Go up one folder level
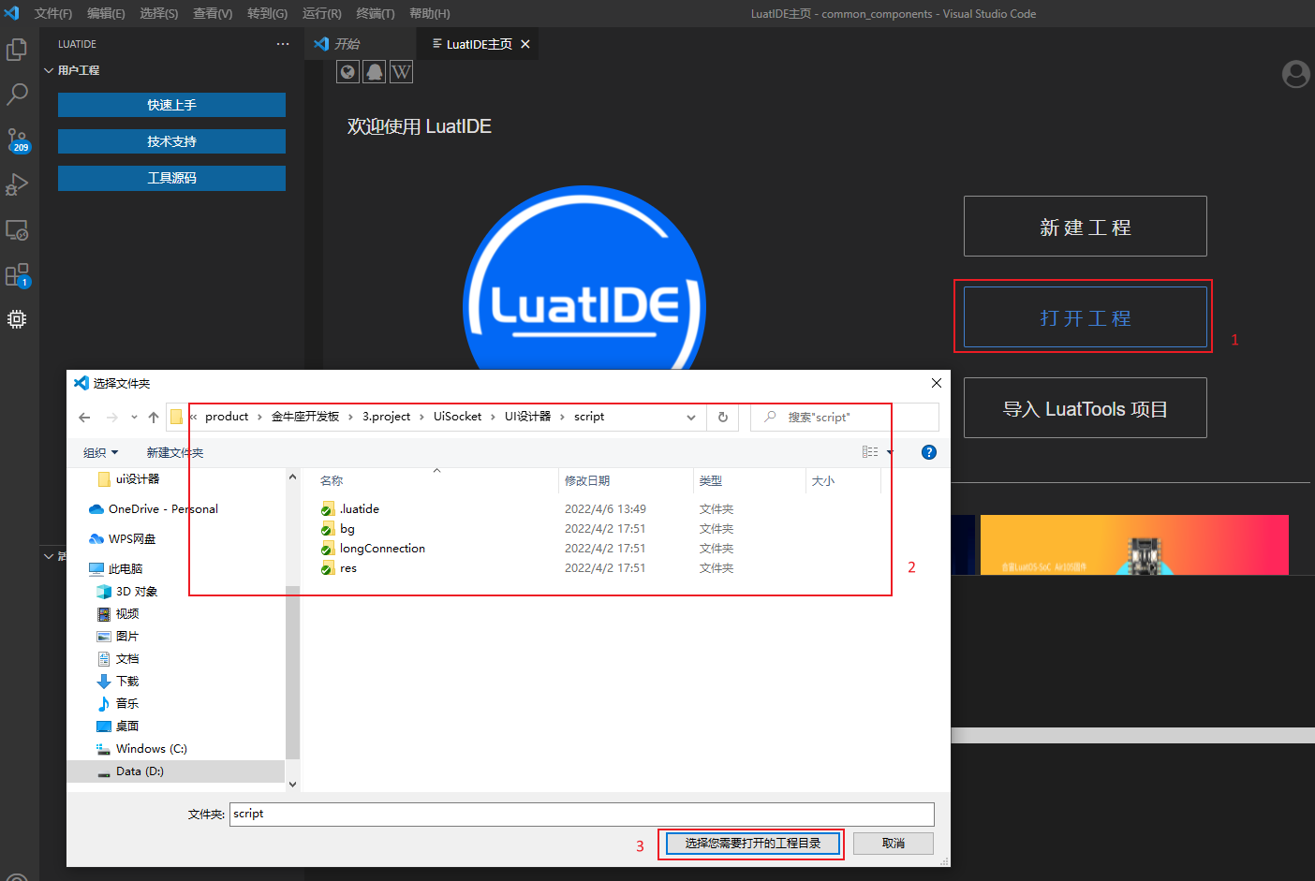The width and height of the screenshot is (1315, 881). click(x=154, y=418)
